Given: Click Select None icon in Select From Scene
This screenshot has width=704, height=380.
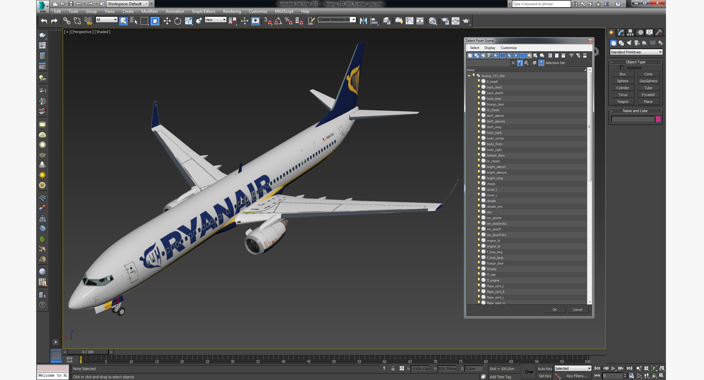Looking at the screenshot, I should click(x=557, y=56).
